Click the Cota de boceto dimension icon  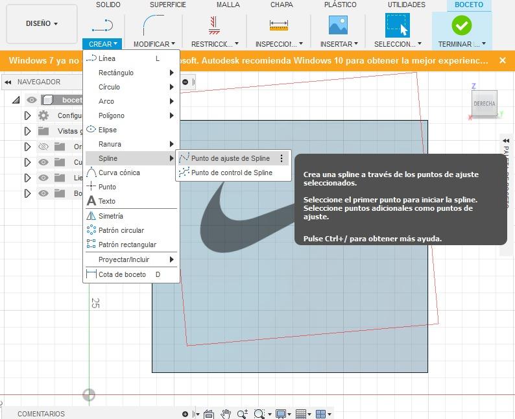tap(91, 274)
